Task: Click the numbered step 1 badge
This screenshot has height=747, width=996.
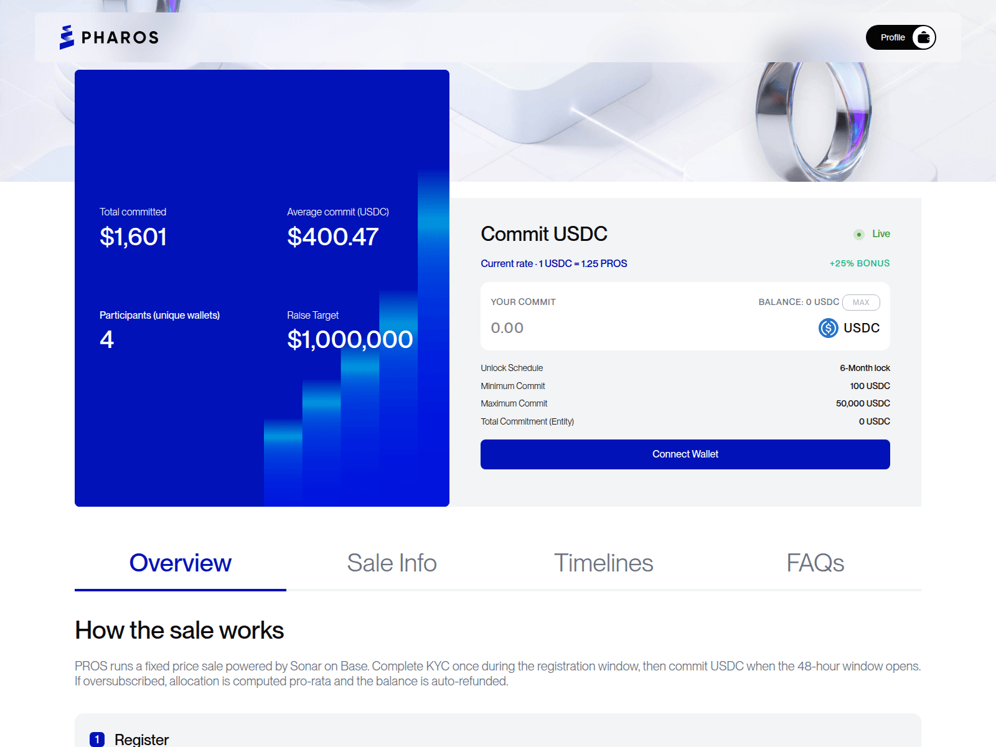Action: pos(97,739)
